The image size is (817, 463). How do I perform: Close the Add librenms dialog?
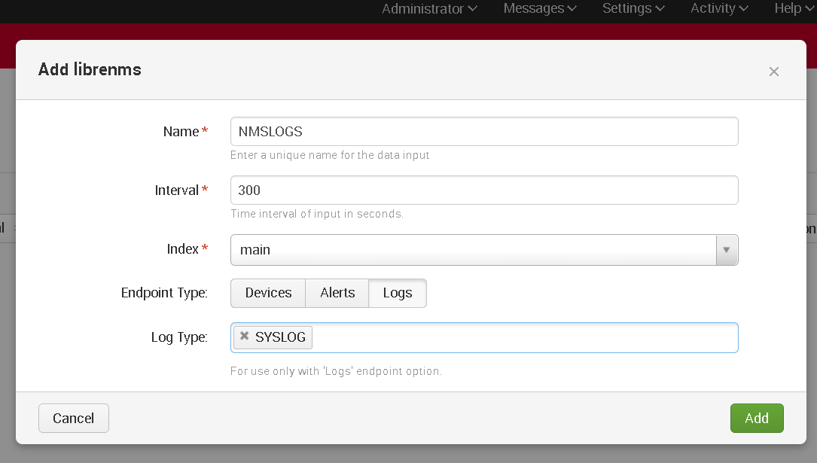point(773,72)
